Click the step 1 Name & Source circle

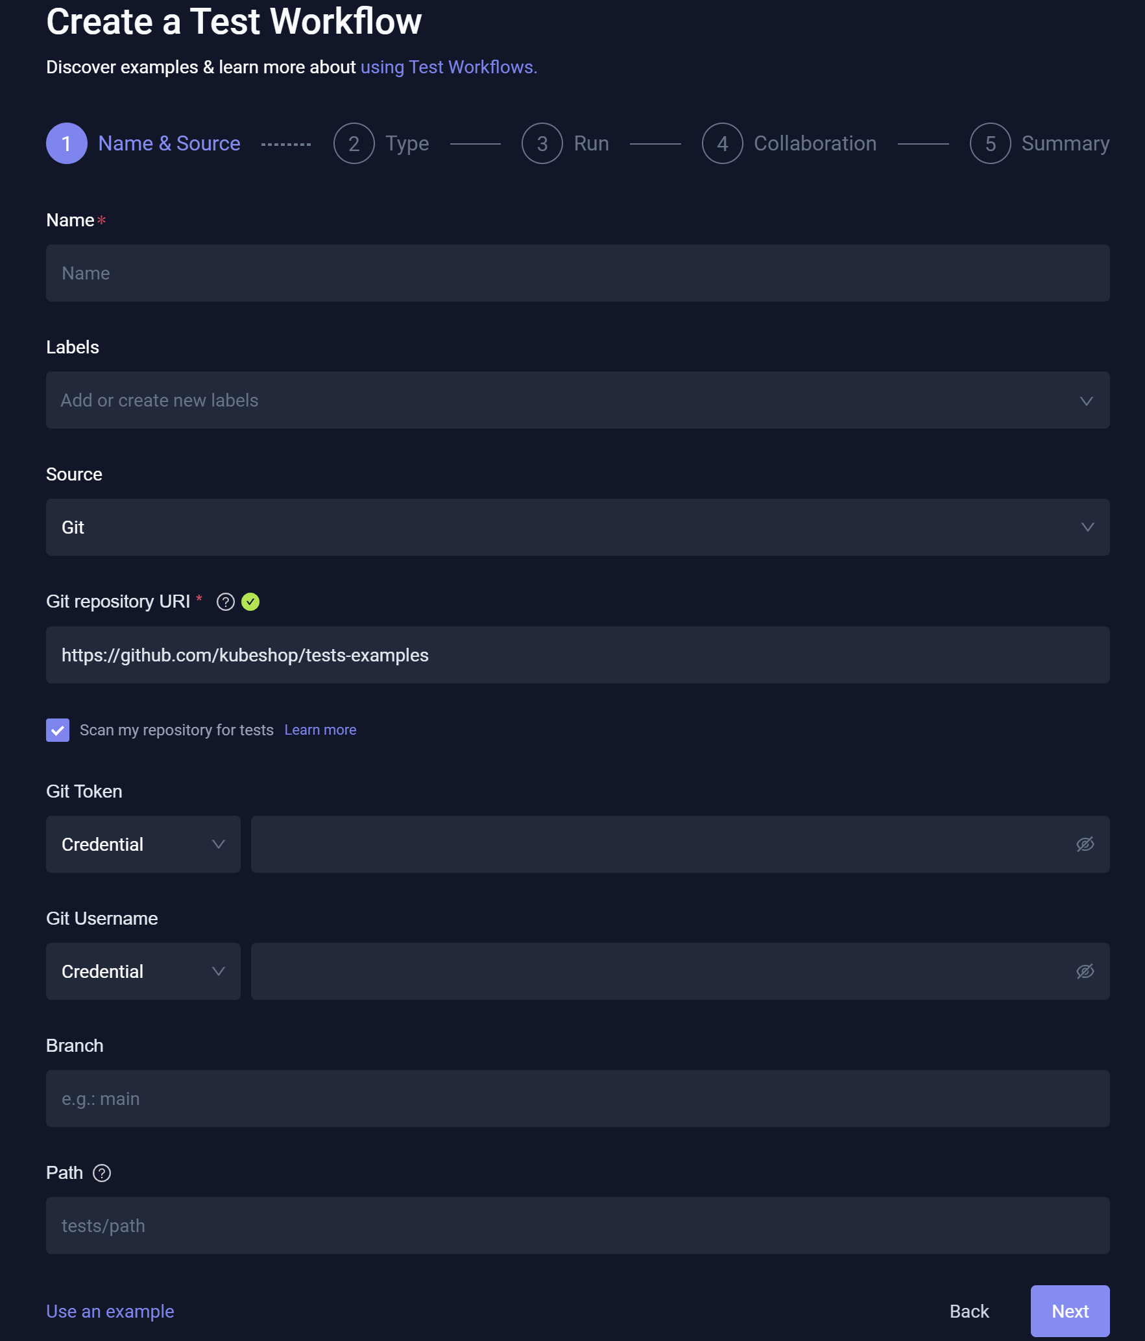pyautogui.click(x=66, y=143)
